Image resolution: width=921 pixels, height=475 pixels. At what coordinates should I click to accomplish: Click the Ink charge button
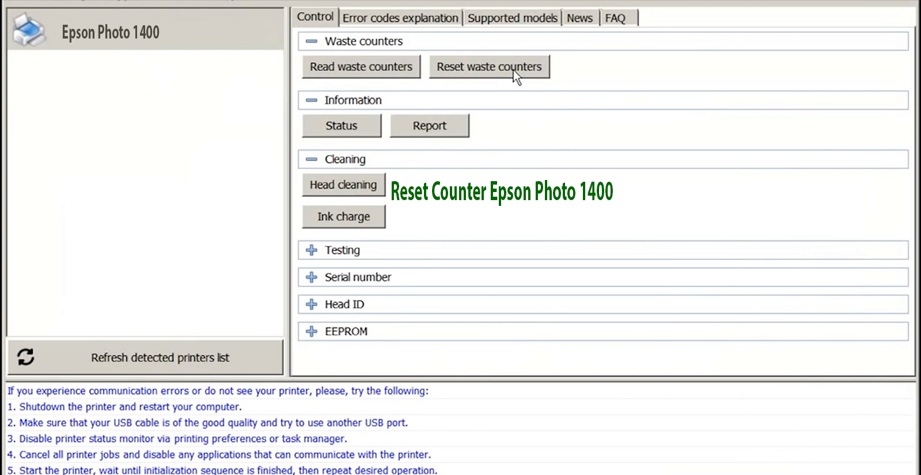click(343, 217)
